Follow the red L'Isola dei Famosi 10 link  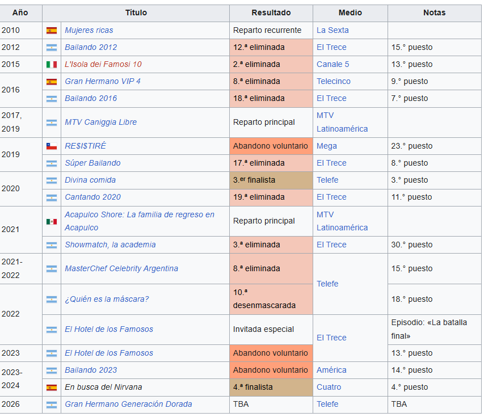pyautogui.click(x=103, y=64)
